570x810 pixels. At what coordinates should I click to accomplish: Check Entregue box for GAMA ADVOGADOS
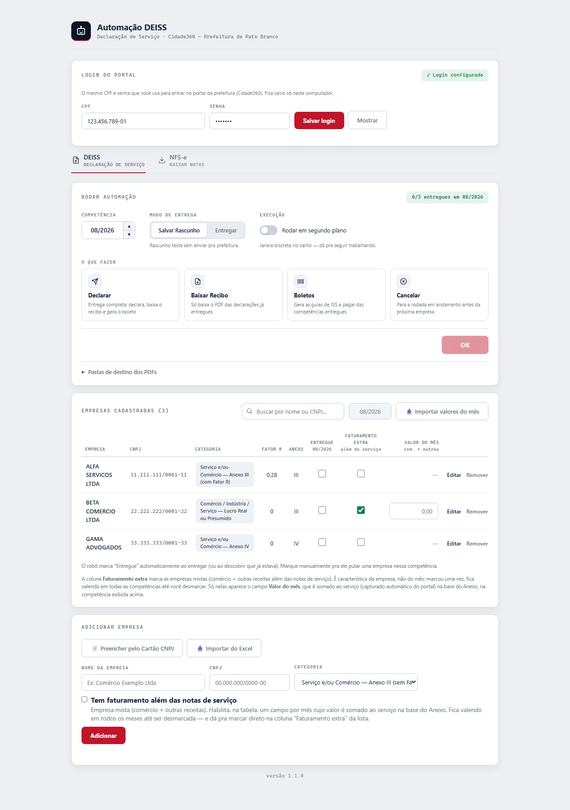coord(322,542)
